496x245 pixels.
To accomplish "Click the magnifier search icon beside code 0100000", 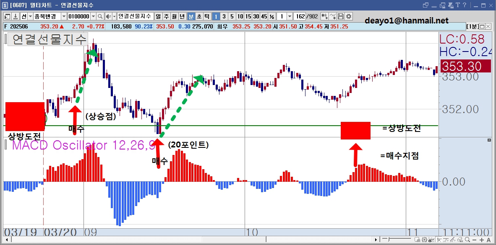I will tap(100, 16).
